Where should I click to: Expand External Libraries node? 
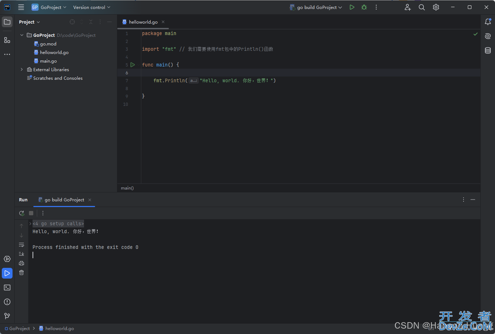(22, 69)
